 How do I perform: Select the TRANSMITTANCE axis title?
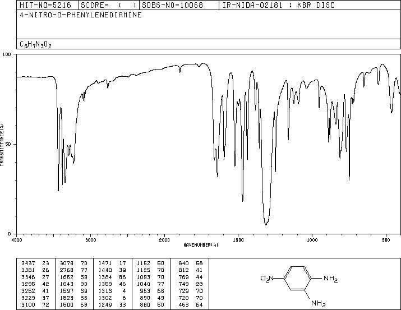[2, 145]
